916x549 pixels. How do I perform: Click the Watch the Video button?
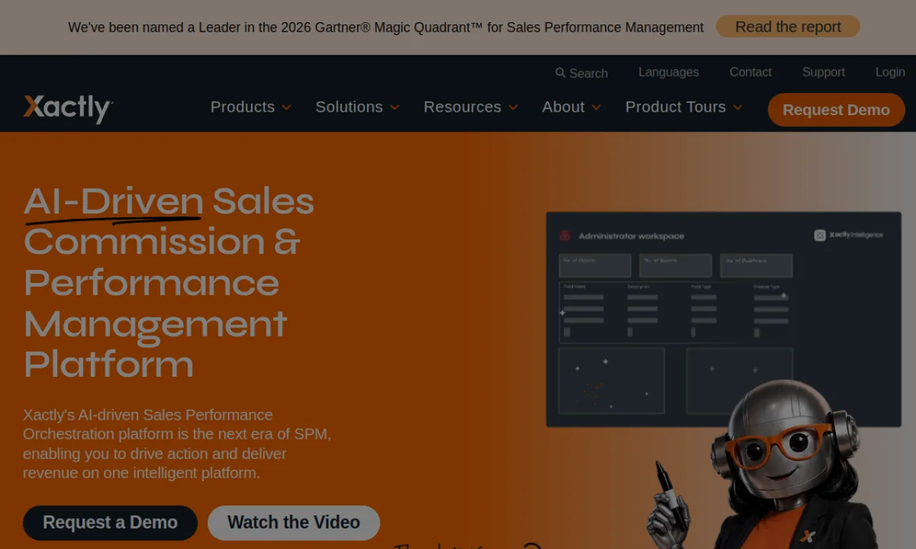coord(293,523)
